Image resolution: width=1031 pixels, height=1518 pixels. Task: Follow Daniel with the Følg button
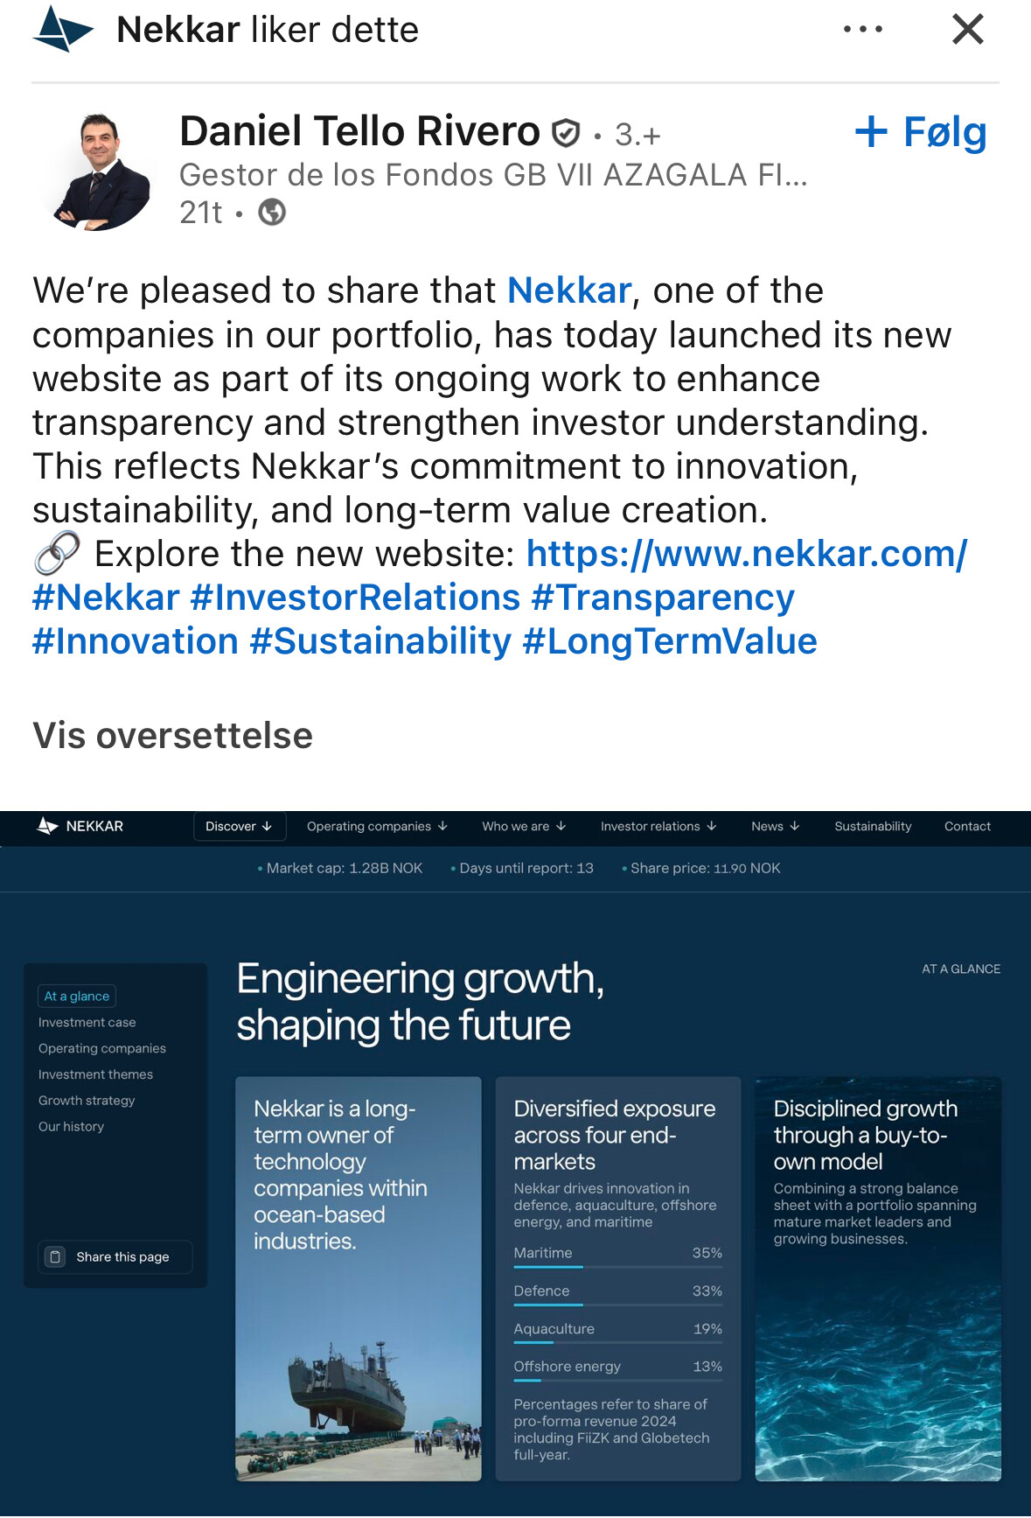click(921, 132)
